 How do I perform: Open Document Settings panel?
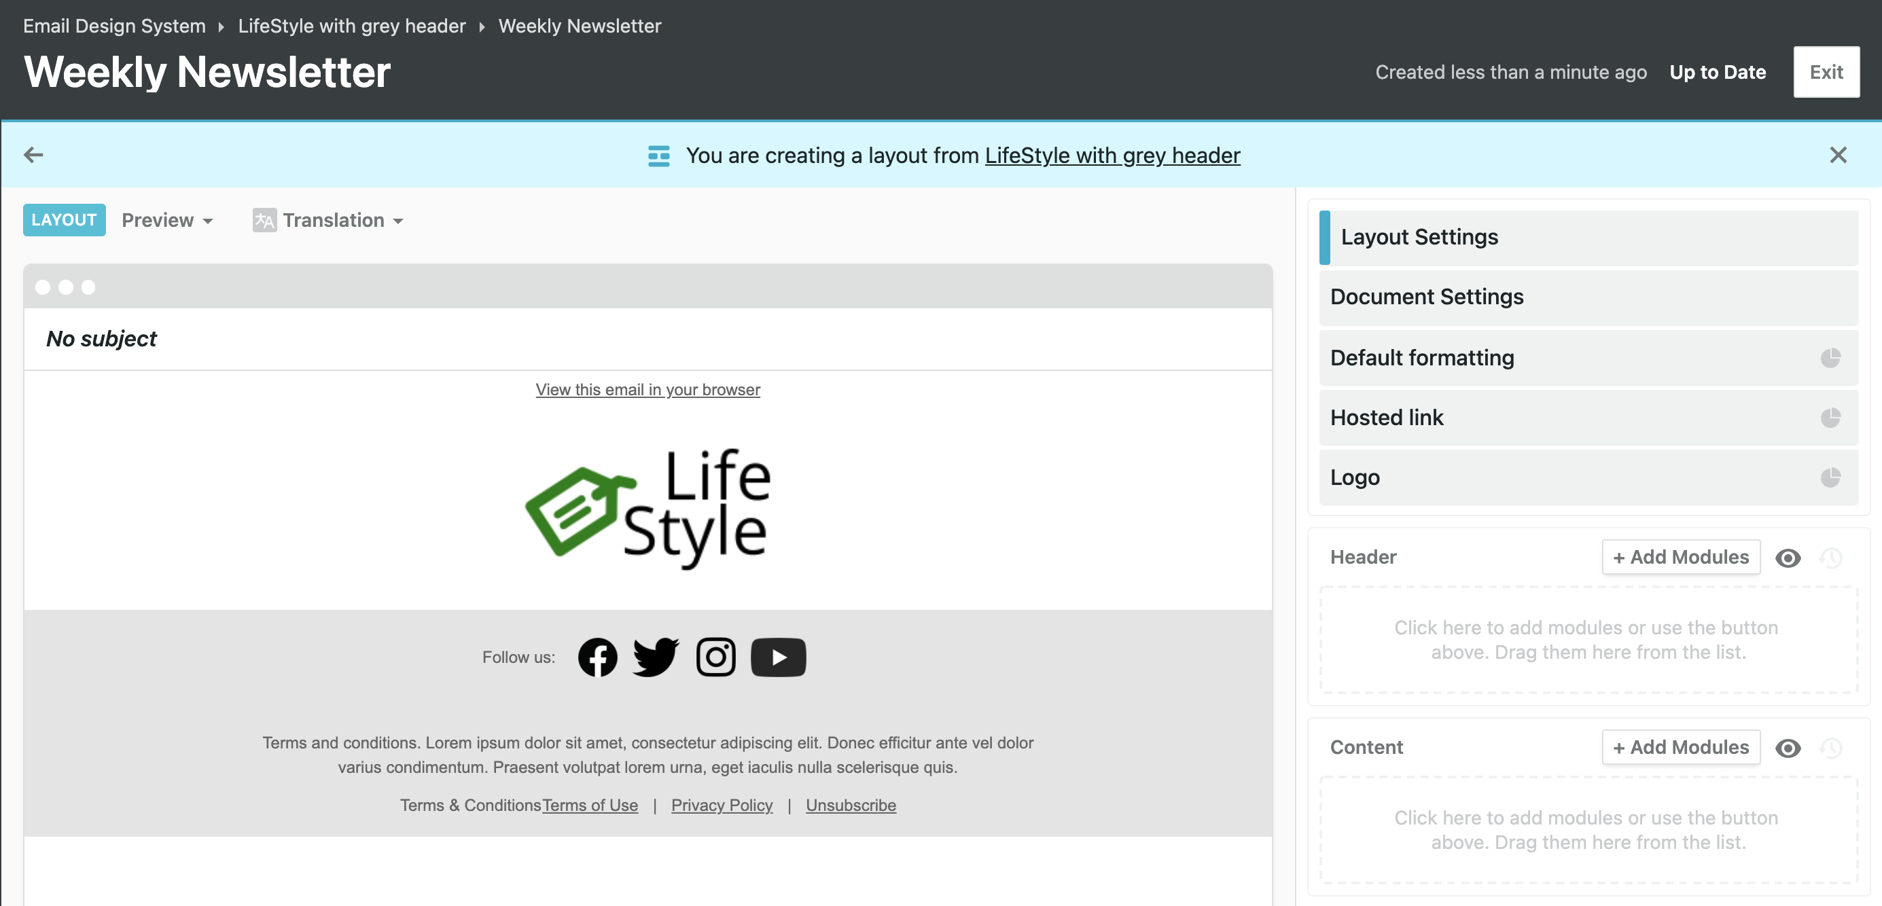tap(1588, 297)
